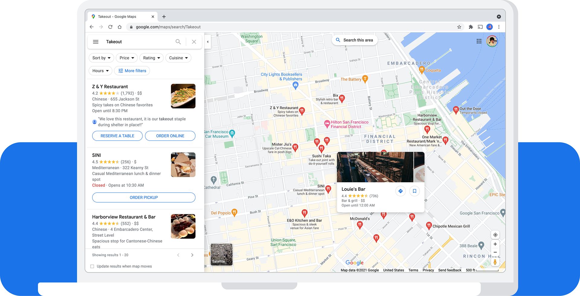580x296 pixels.
Task: Switch to Satellite view thumbnail
Action: (x=221, y=255)
